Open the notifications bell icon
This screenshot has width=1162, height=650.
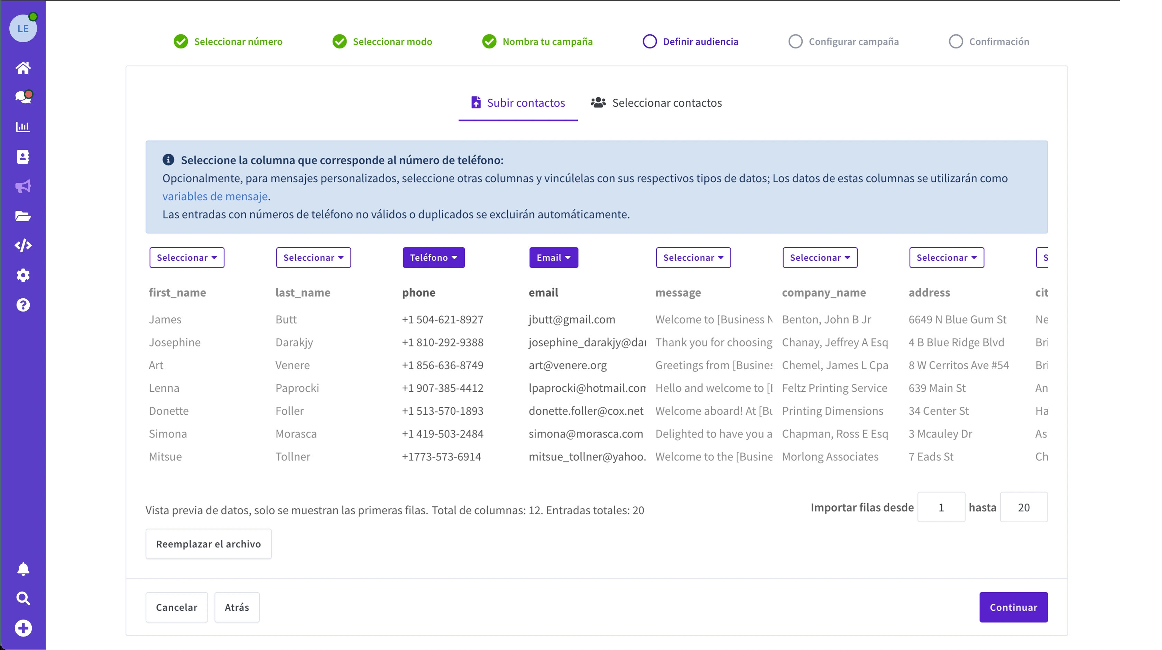click(23, 569)
